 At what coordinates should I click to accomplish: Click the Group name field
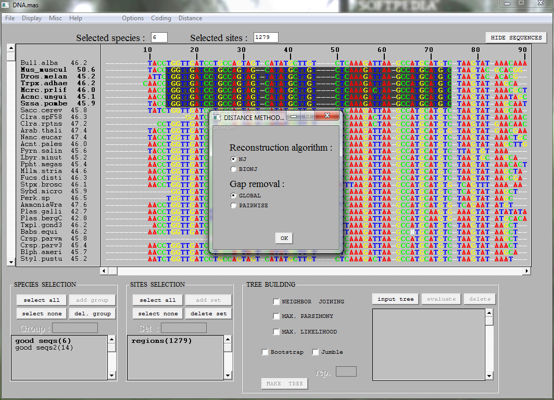tap(75, 328)
